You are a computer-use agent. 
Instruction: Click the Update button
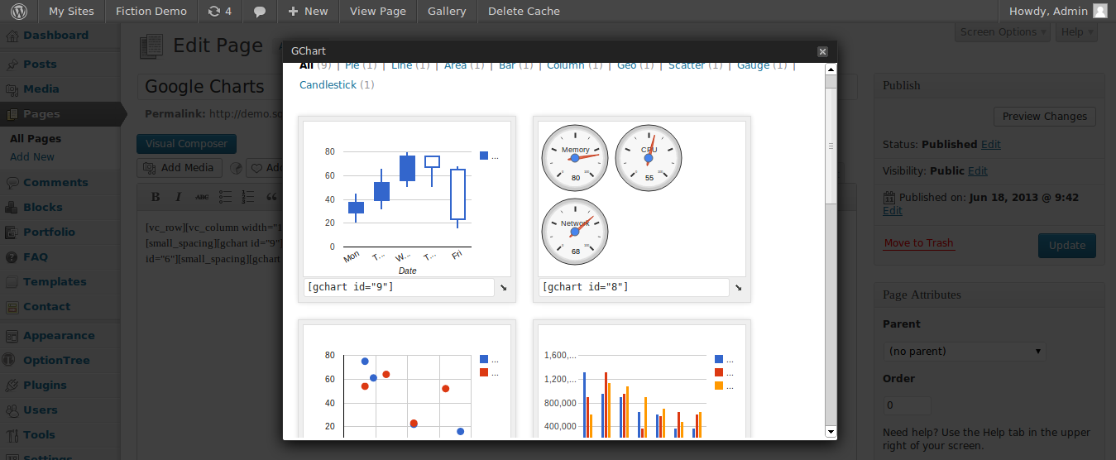click(1067, 246)
